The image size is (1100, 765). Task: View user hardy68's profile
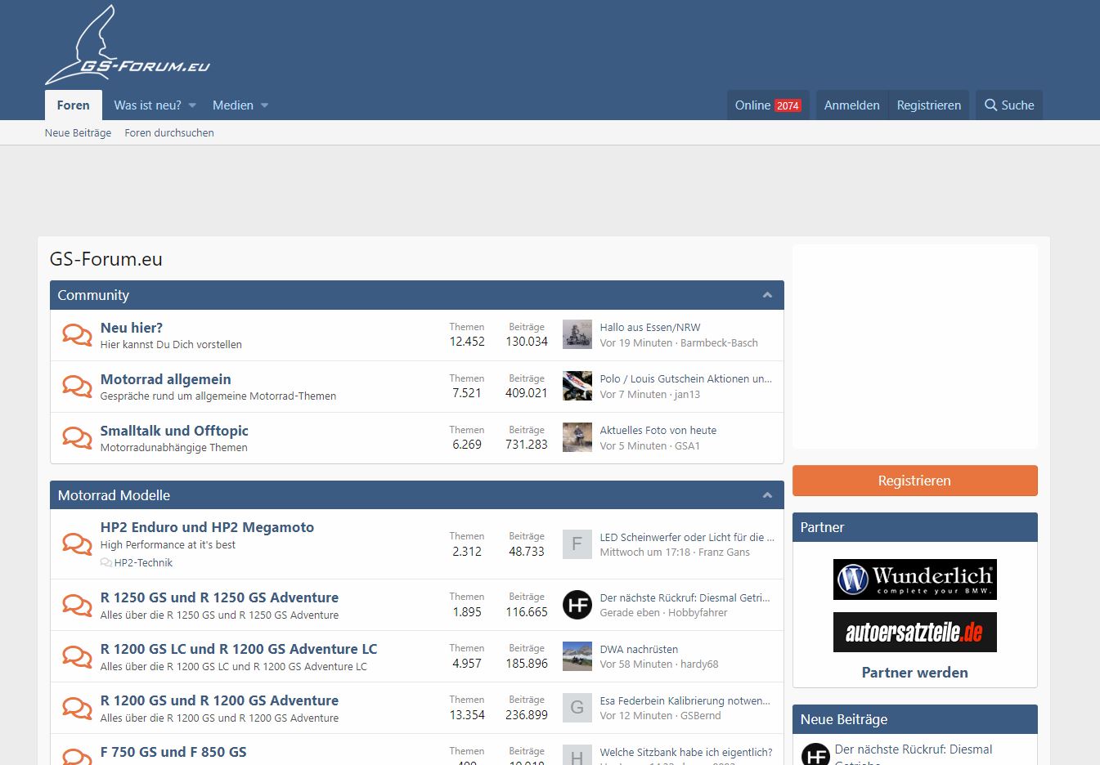699,664
